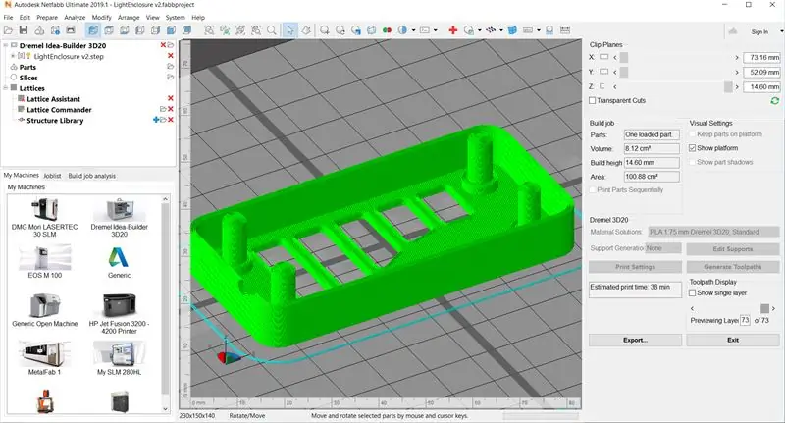Enable the Transparent Cuts checkbox
This screenshot has width=785, height=423.
coord(593,101)
